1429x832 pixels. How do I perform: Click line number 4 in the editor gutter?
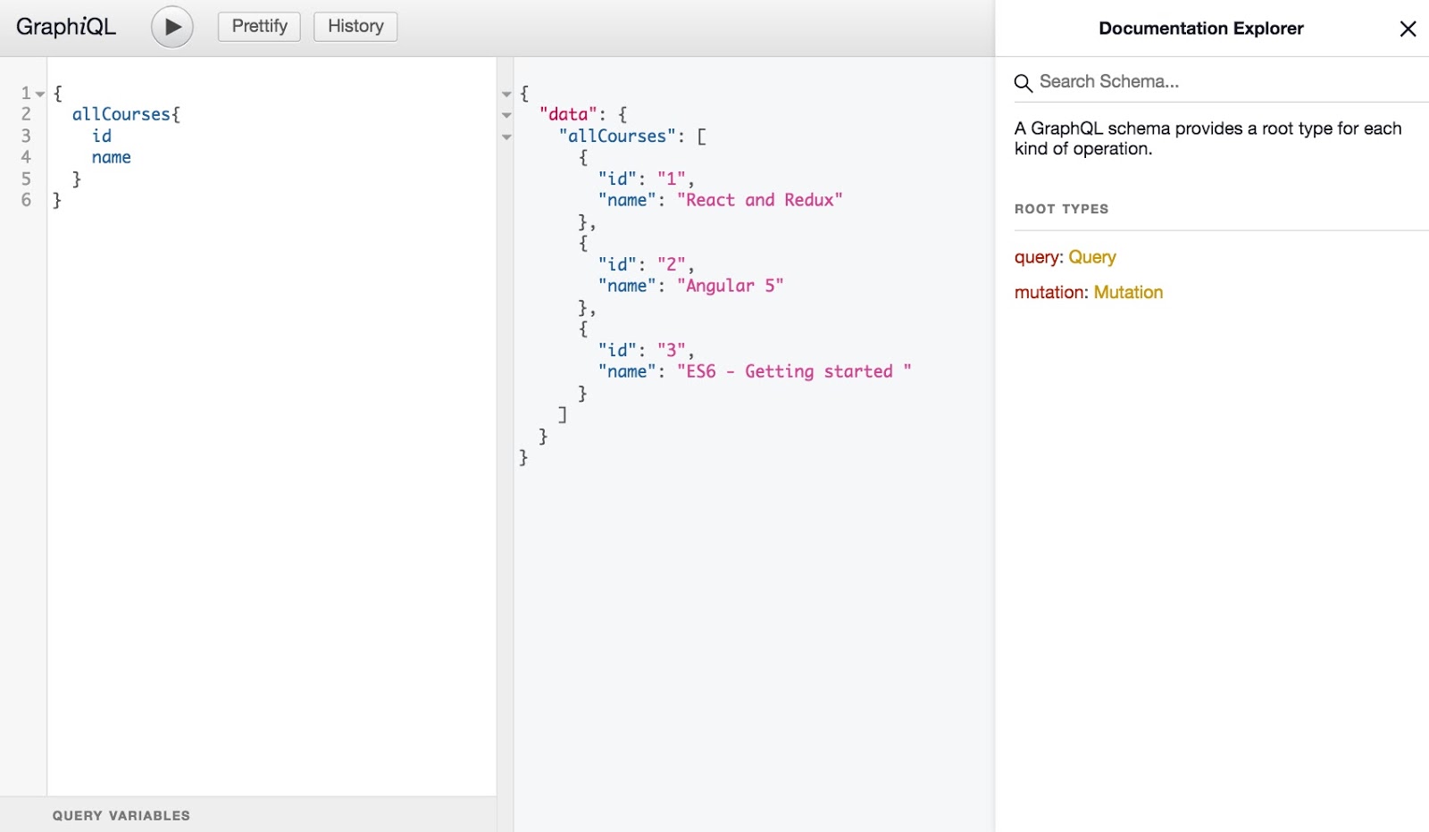(x=25, y=156)
